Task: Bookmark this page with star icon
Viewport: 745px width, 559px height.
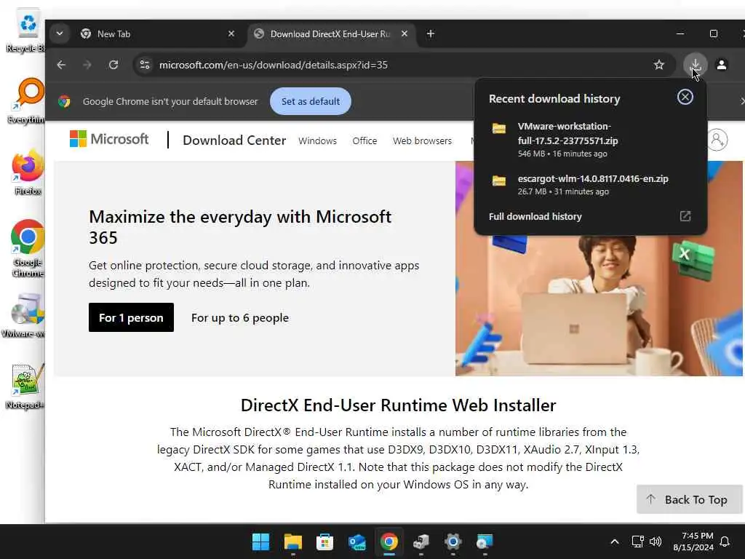Action: [x=658, y=65]
